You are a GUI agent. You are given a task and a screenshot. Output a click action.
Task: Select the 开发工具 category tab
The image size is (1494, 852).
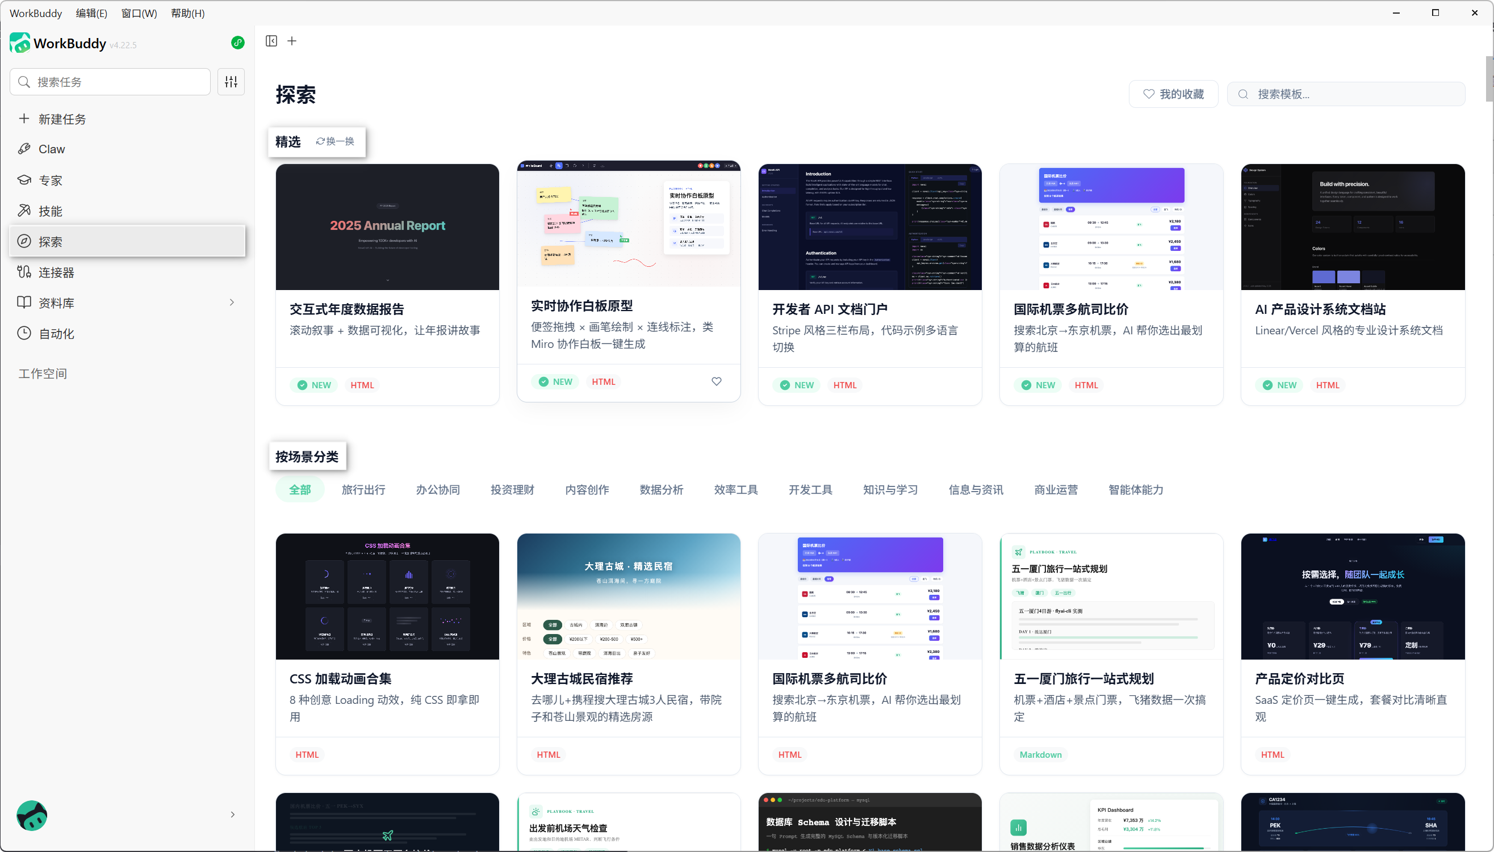click(810, 490)
